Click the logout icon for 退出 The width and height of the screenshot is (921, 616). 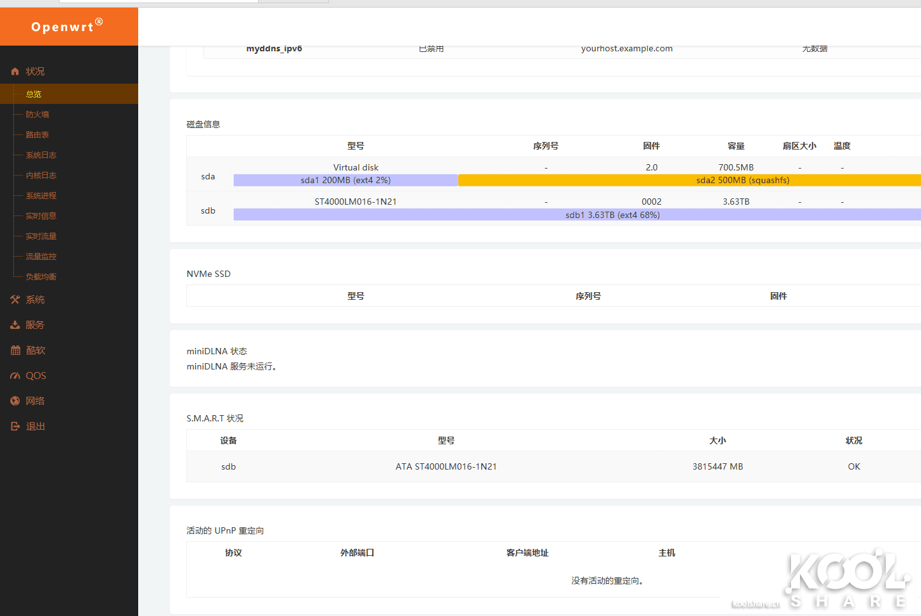pyautogui.click(x=15, y=427)
